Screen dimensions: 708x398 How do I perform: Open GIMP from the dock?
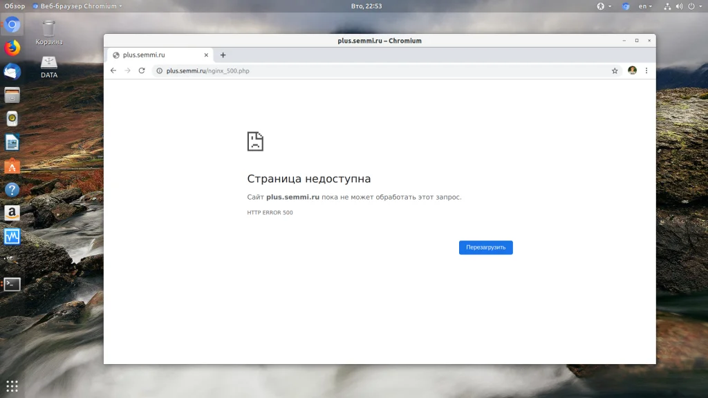click(12, 260)
